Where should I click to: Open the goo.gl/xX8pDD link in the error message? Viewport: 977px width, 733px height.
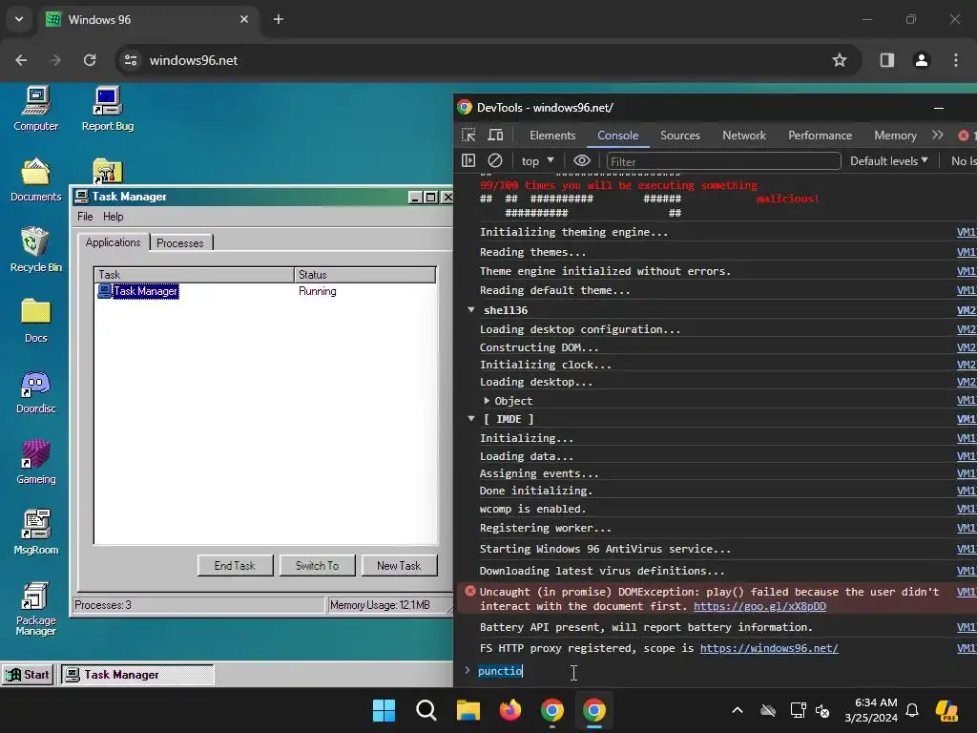click(759, 606)
